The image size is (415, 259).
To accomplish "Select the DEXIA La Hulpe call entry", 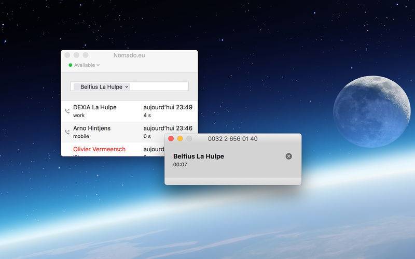I will click(129, 111).
